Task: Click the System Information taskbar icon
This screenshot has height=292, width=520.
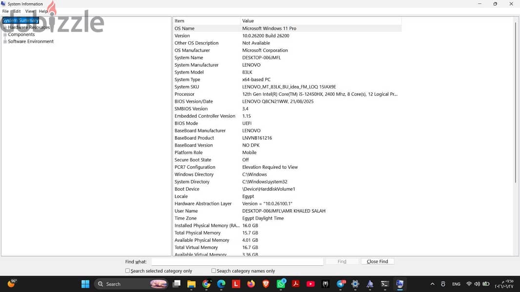Action: coord(400,284)
